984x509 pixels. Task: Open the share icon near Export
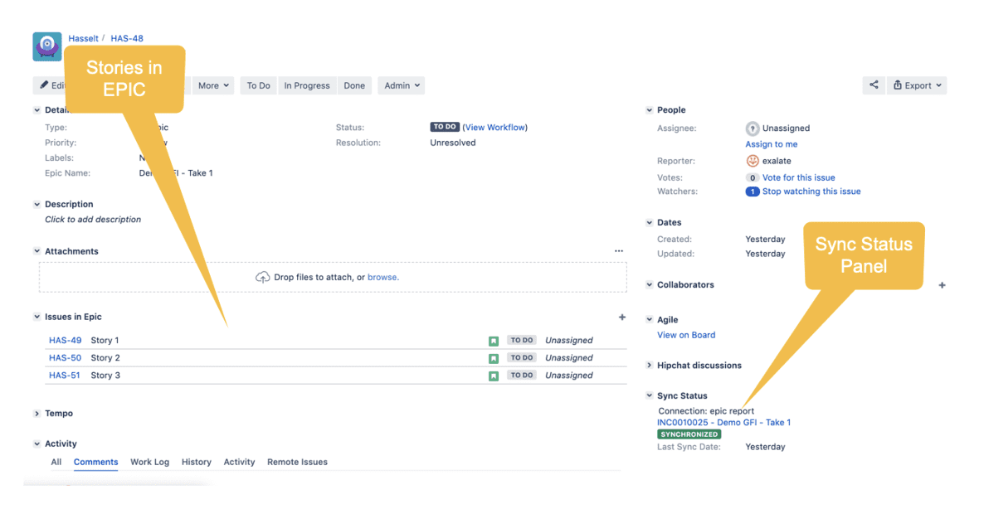point(874,85)
